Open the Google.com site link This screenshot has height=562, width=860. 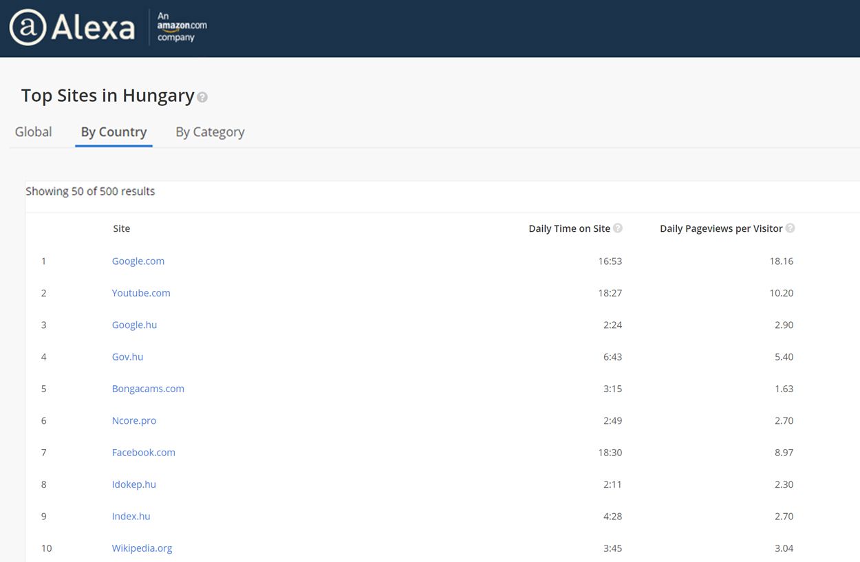(x=138, y=261)
